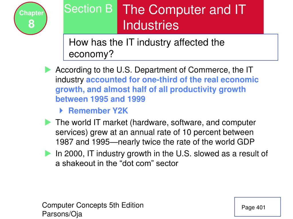Select the red 'The Computer and IT Industries' title
293x219 pixels.
[190, 17]
